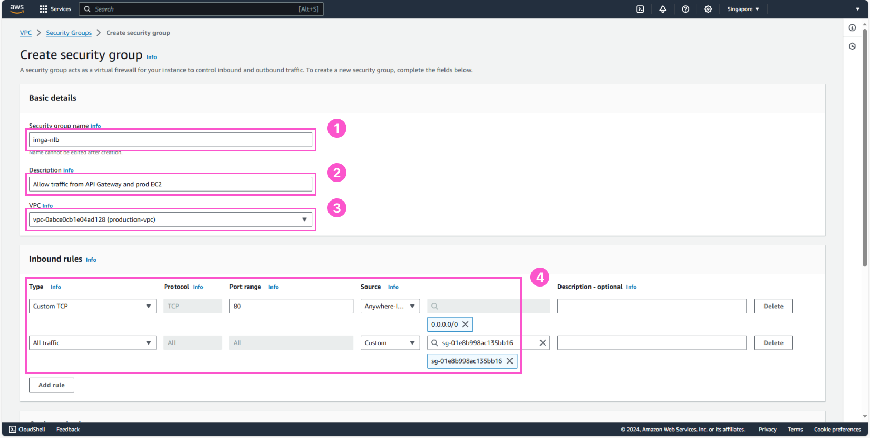Viewport: 870px width, 439px height.
Task: Open the notifications bell
Action: (663, 9)
